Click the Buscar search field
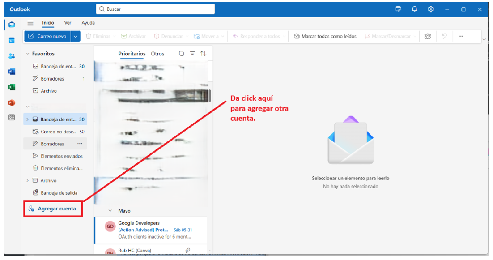The image size is (493, 260). tap(155, 9)
